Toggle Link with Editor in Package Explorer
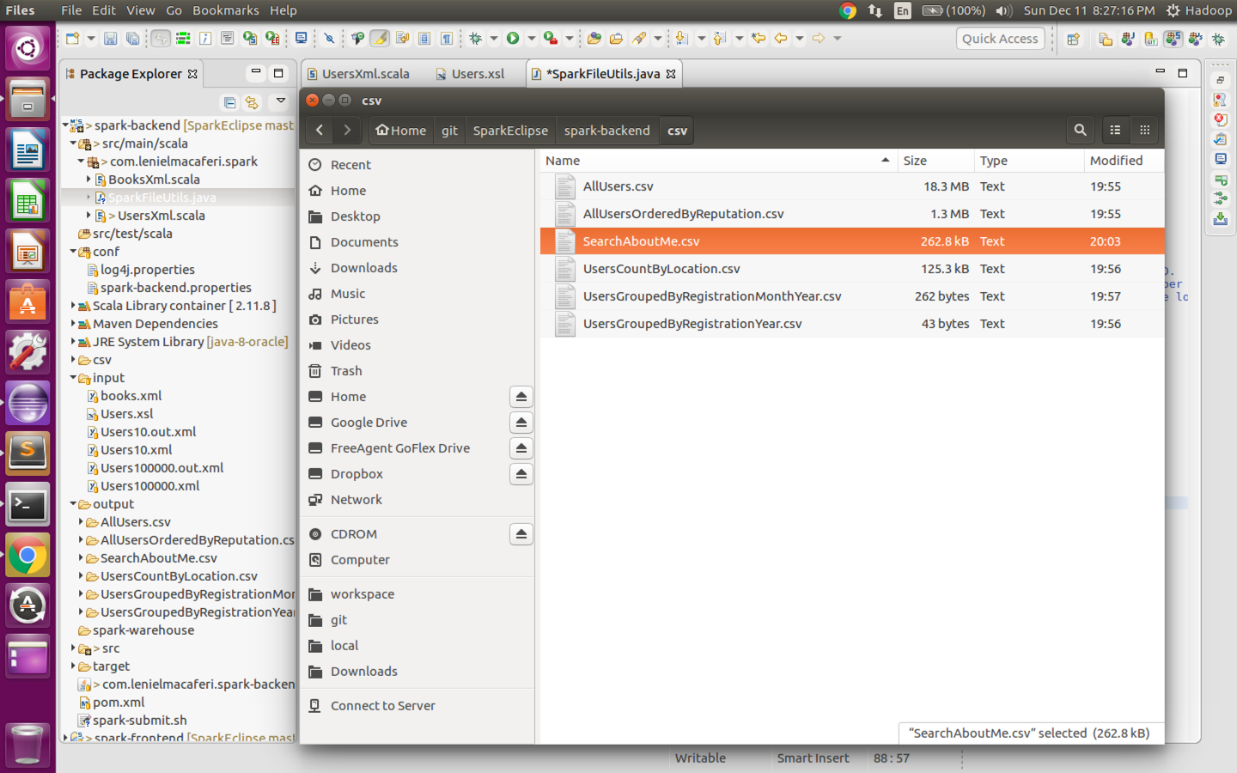The width and height of the screenshot is (1237, 773). click(x=252, y=102)
